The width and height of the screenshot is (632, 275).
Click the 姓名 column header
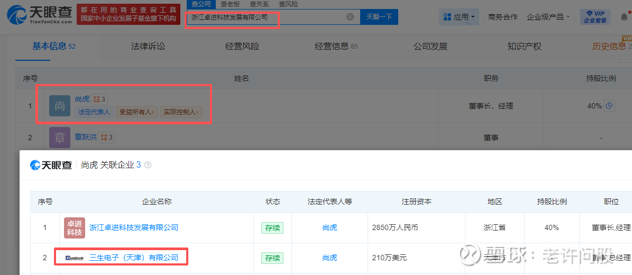pyautogui.click(x=242, y=78)
